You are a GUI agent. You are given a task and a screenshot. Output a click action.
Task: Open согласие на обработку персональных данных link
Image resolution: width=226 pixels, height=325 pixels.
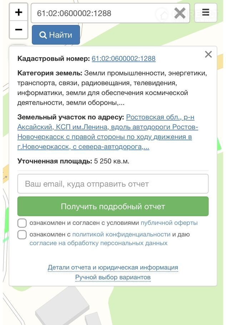click(98, 243)
